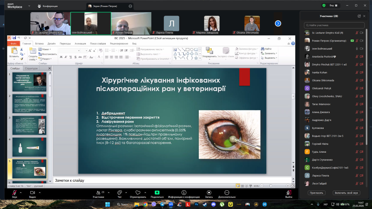Click the Пригласить invite button
This screenshot has width=372, height=209.
point(316,193)
